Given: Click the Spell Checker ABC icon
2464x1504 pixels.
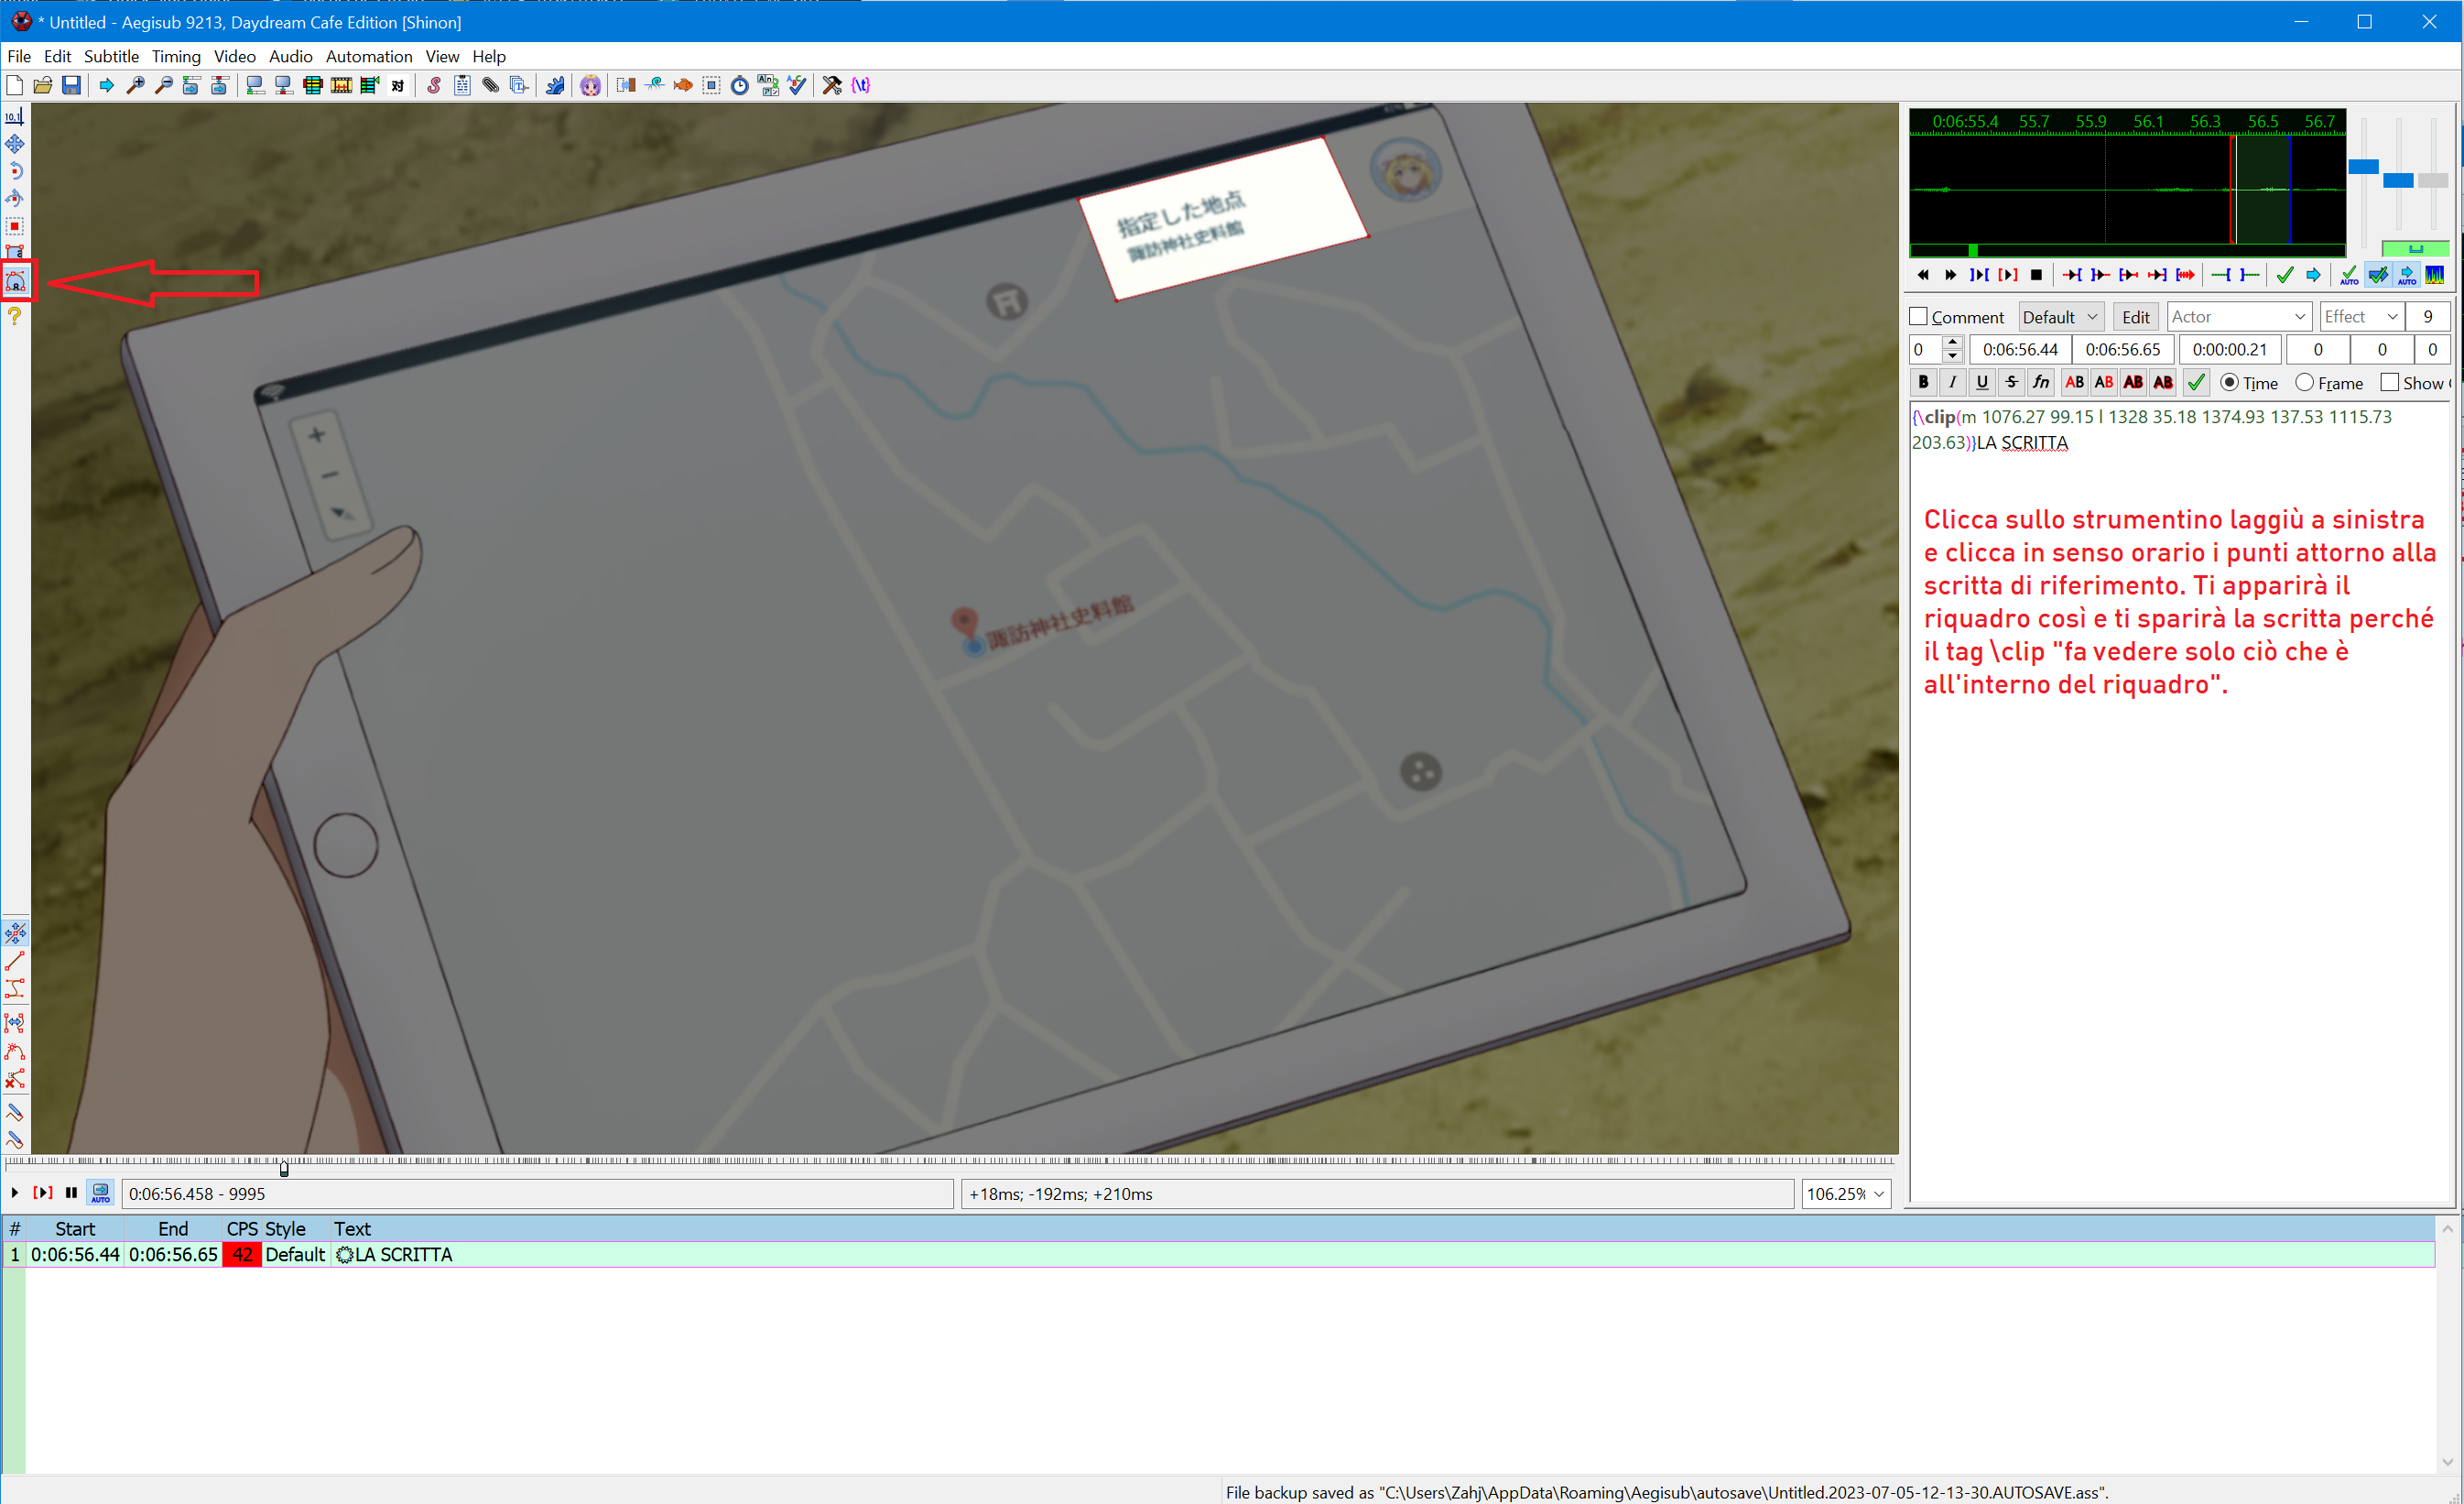Looking at the screenshot, I should (796, 85).
